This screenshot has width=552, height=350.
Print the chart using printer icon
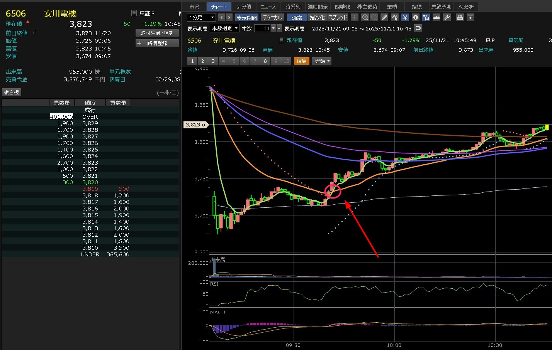click(460, 17)
